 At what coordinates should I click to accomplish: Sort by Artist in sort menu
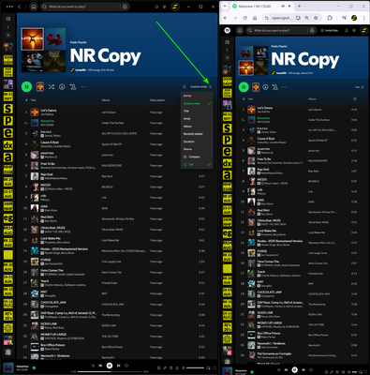point(197,119)
